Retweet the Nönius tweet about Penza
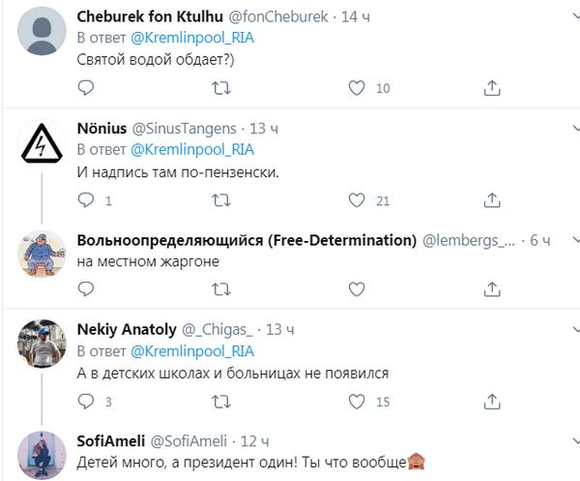580x481 pixels. [x=221, y=200]
